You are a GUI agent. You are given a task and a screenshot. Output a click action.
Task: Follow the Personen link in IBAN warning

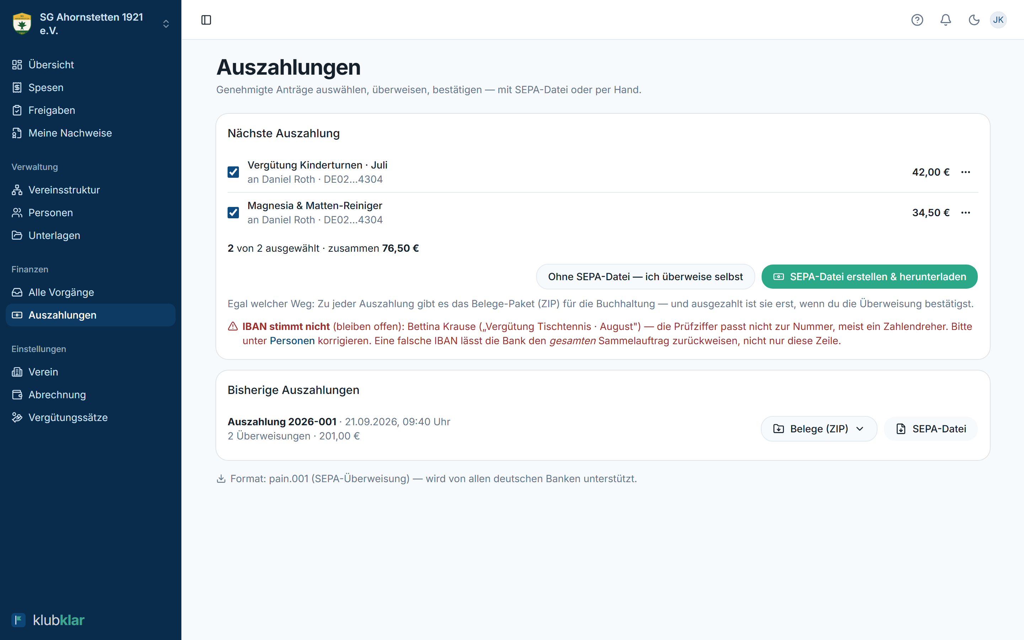click(x=292, y=341)
